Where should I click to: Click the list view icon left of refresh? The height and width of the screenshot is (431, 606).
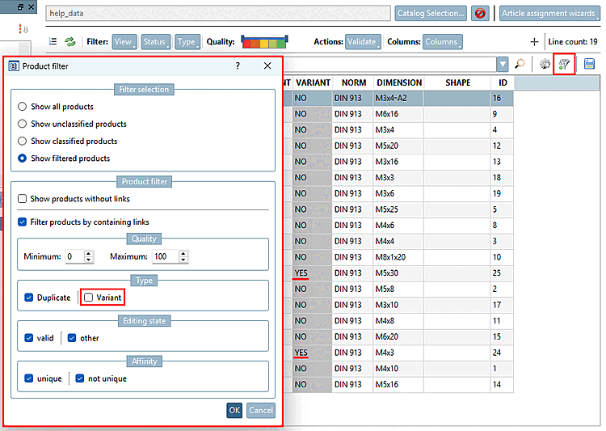pyautogui.click(x=53, y=41)
